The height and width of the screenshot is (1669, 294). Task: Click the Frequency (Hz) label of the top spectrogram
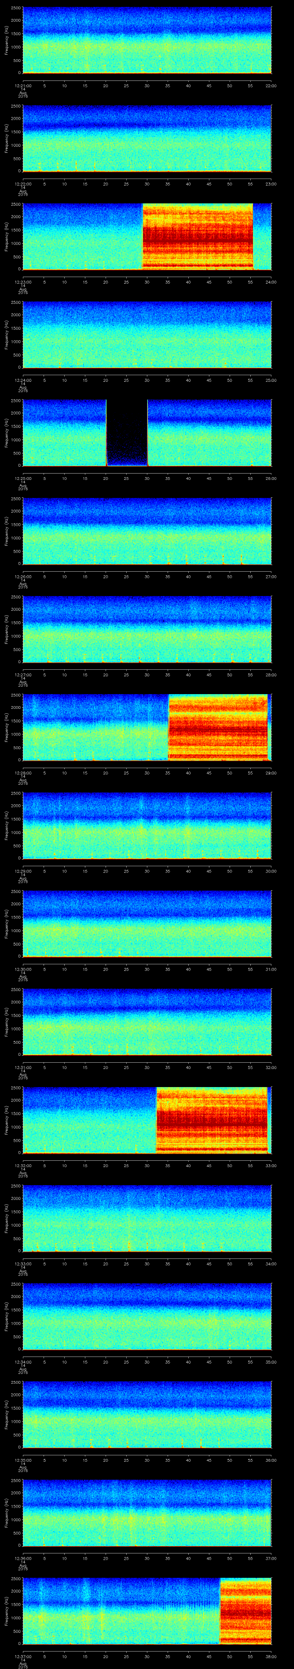tap(7, 40)
